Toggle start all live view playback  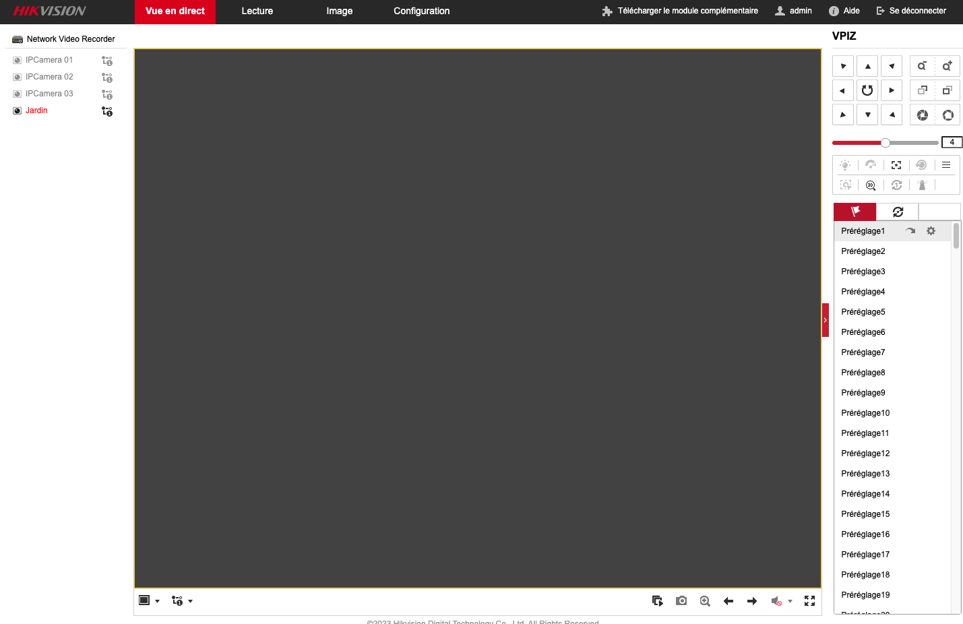click(x=657, y=601)
